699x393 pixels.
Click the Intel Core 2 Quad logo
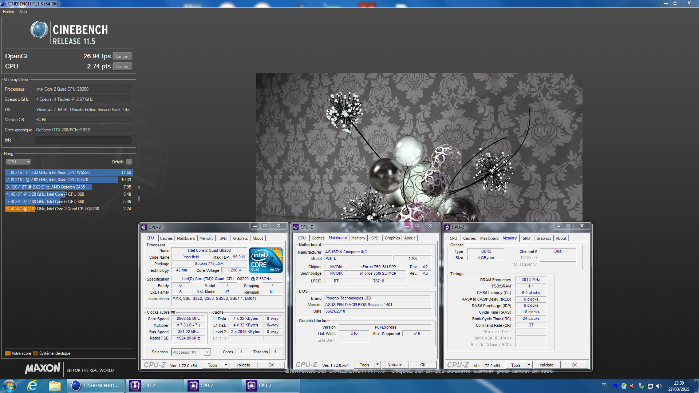pyautogui.click(x=266, y=260)
